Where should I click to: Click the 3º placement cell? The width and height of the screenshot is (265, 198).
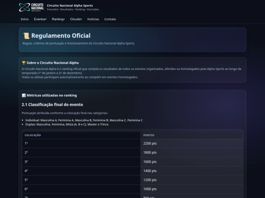[x=81, y=162]
